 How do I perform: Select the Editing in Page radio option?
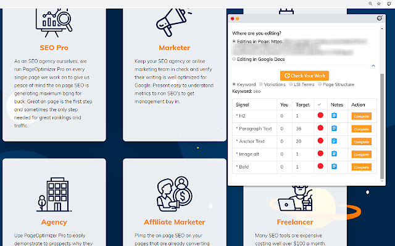click(x=234, y=41)
